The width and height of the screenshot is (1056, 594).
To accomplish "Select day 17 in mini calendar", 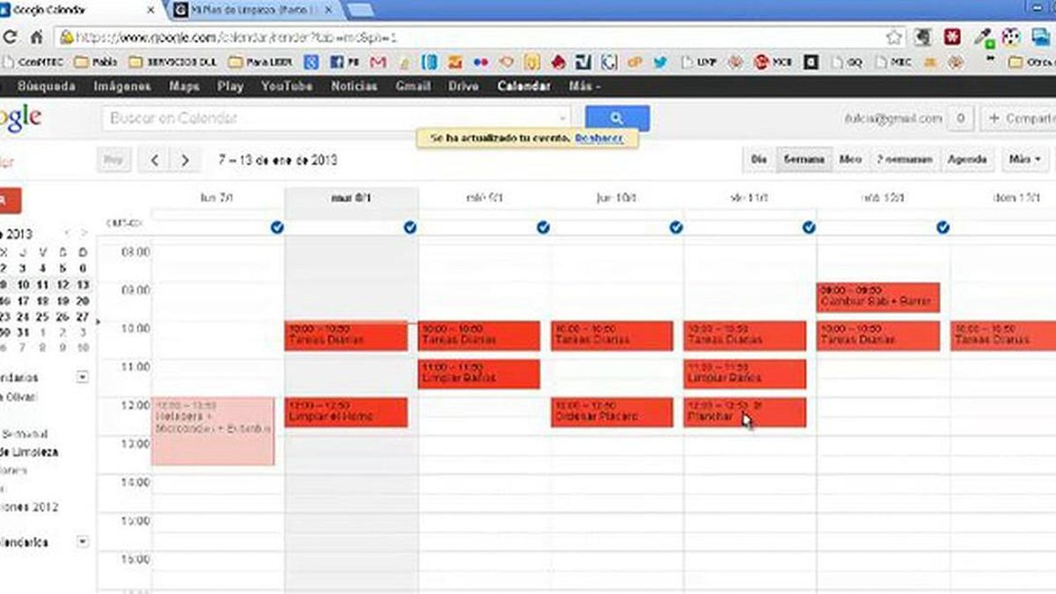I will click(22, 301).
